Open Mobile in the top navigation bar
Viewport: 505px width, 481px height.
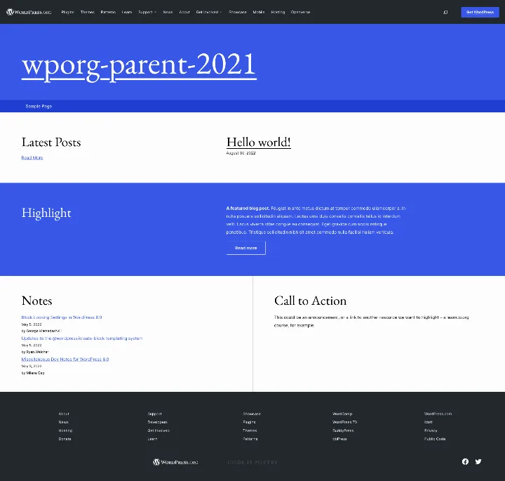click(x=259, y=12)
